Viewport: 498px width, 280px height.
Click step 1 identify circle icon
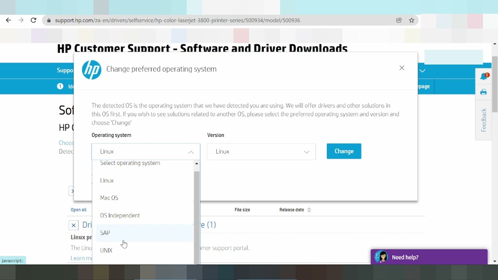60,86
